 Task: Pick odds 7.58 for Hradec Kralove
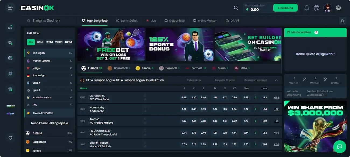click(x=203, y=121)
